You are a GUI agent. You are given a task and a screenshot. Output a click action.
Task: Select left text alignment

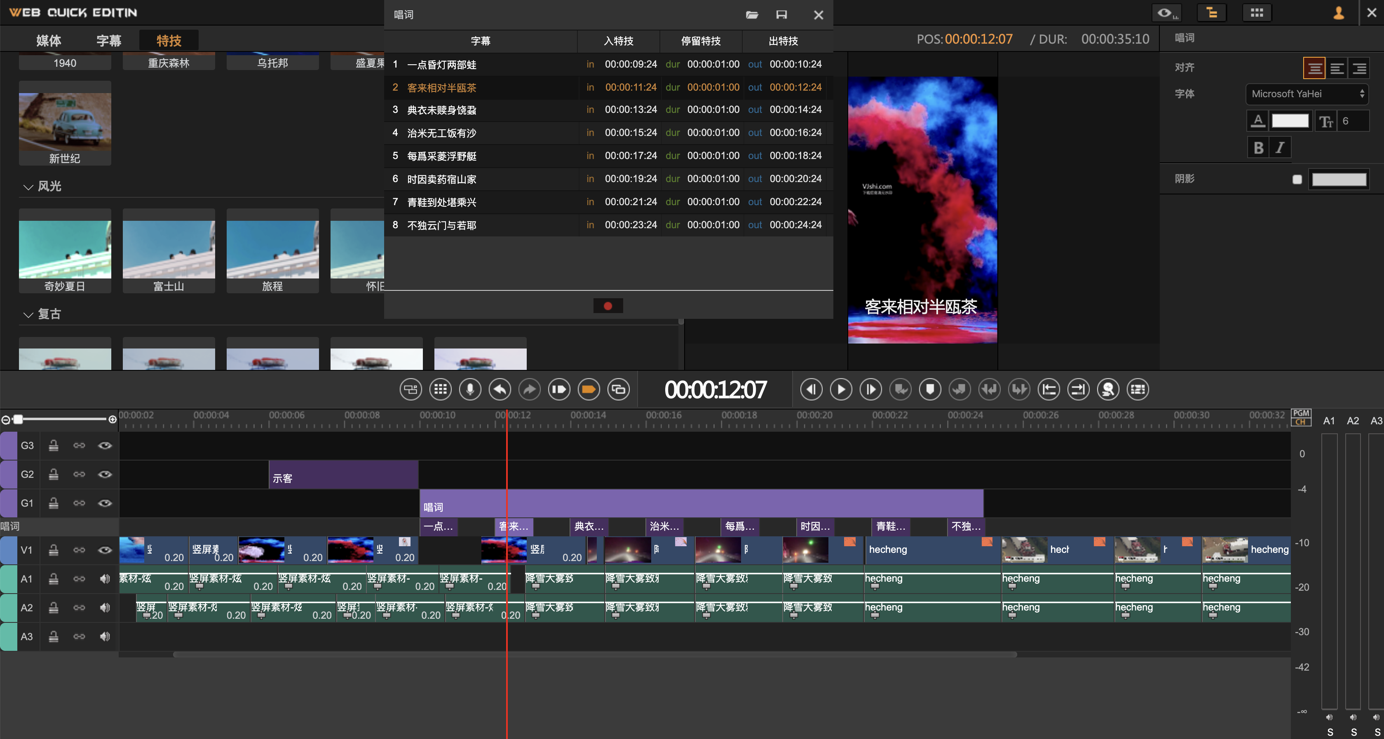click(1337, 69)
